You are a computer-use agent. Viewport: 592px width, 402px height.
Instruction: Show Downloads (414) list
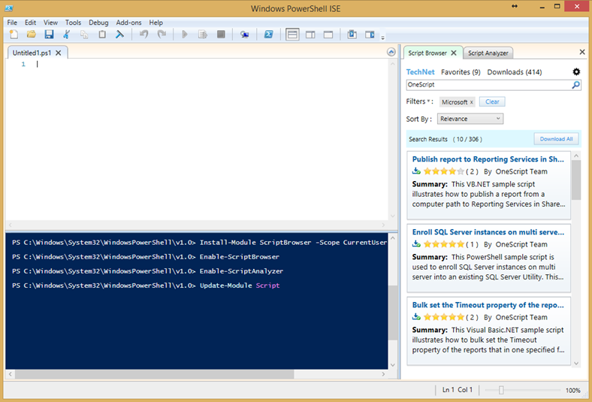coord(514,71)
